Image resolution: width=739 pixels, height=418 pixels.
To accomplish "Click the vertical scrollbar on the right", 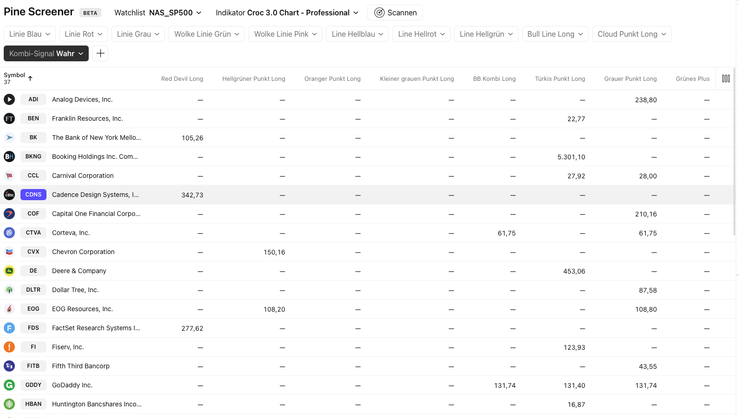I will 734,139.
